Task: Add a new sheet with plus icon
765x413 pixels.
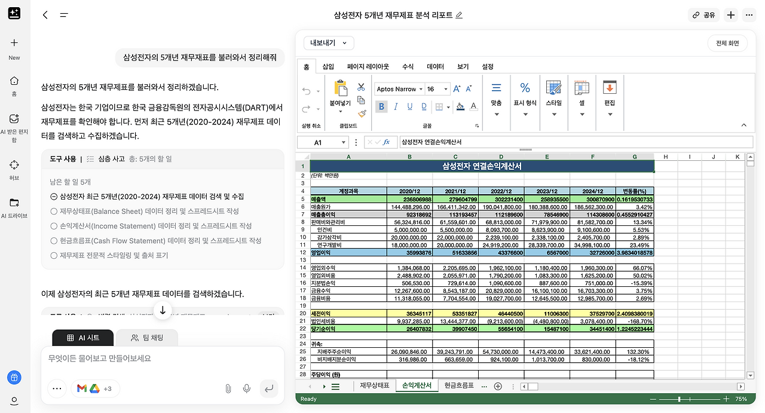Action: click(x=497, y=387)
